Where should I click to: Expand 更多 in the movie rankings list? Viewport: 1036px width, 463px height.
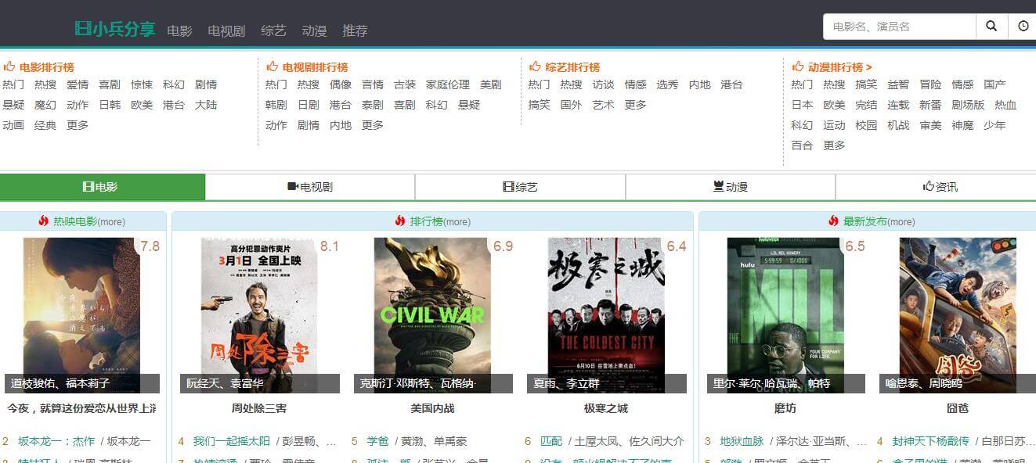click(x=78, y=125)
